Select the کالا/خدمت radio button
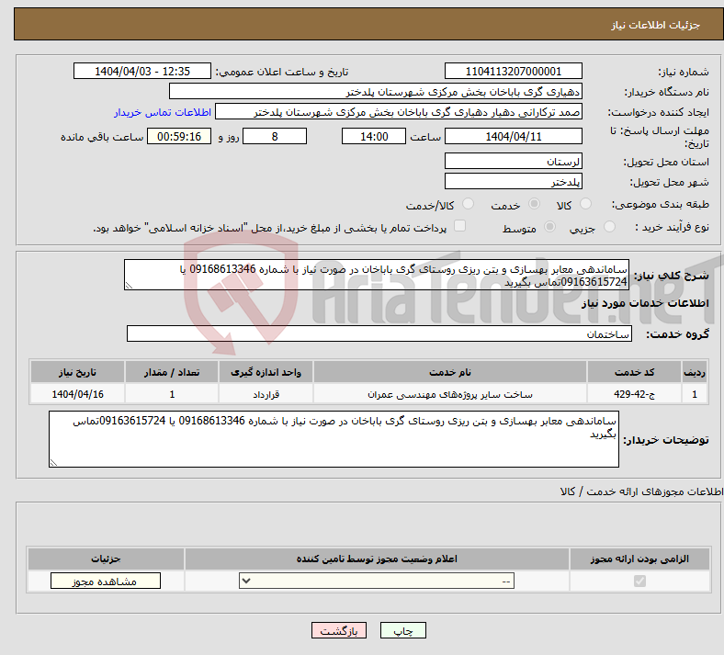Viewport: 724px width, 655px height. [x=469, y=204]
